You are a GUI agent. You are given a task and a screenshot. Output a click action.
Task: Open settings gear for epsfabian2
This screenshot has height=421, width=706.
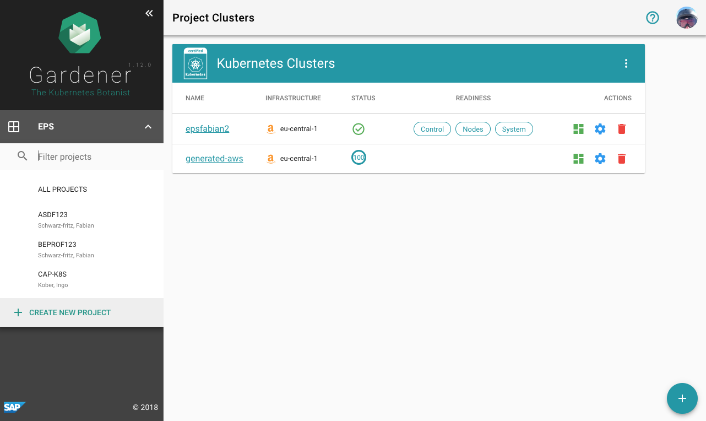600,129
